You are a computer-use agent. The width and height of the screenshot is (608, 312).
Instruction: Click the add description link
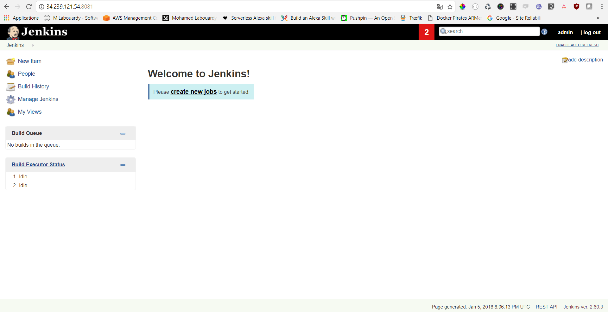[585, 60]
